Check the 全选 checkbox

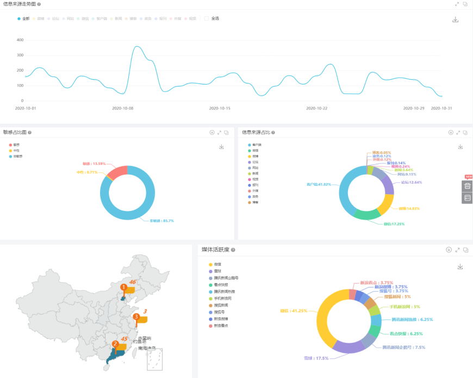coord(207,18)
